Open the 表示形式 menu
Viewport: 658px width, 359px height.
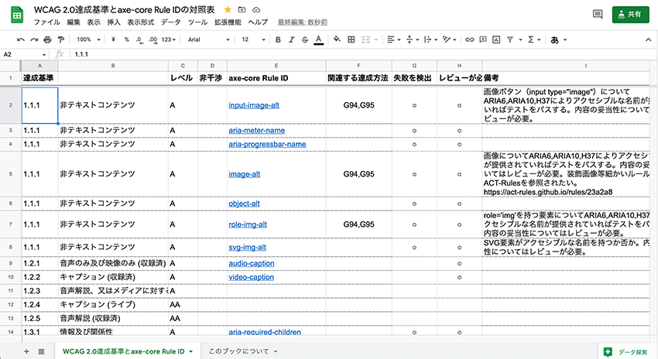141,22
